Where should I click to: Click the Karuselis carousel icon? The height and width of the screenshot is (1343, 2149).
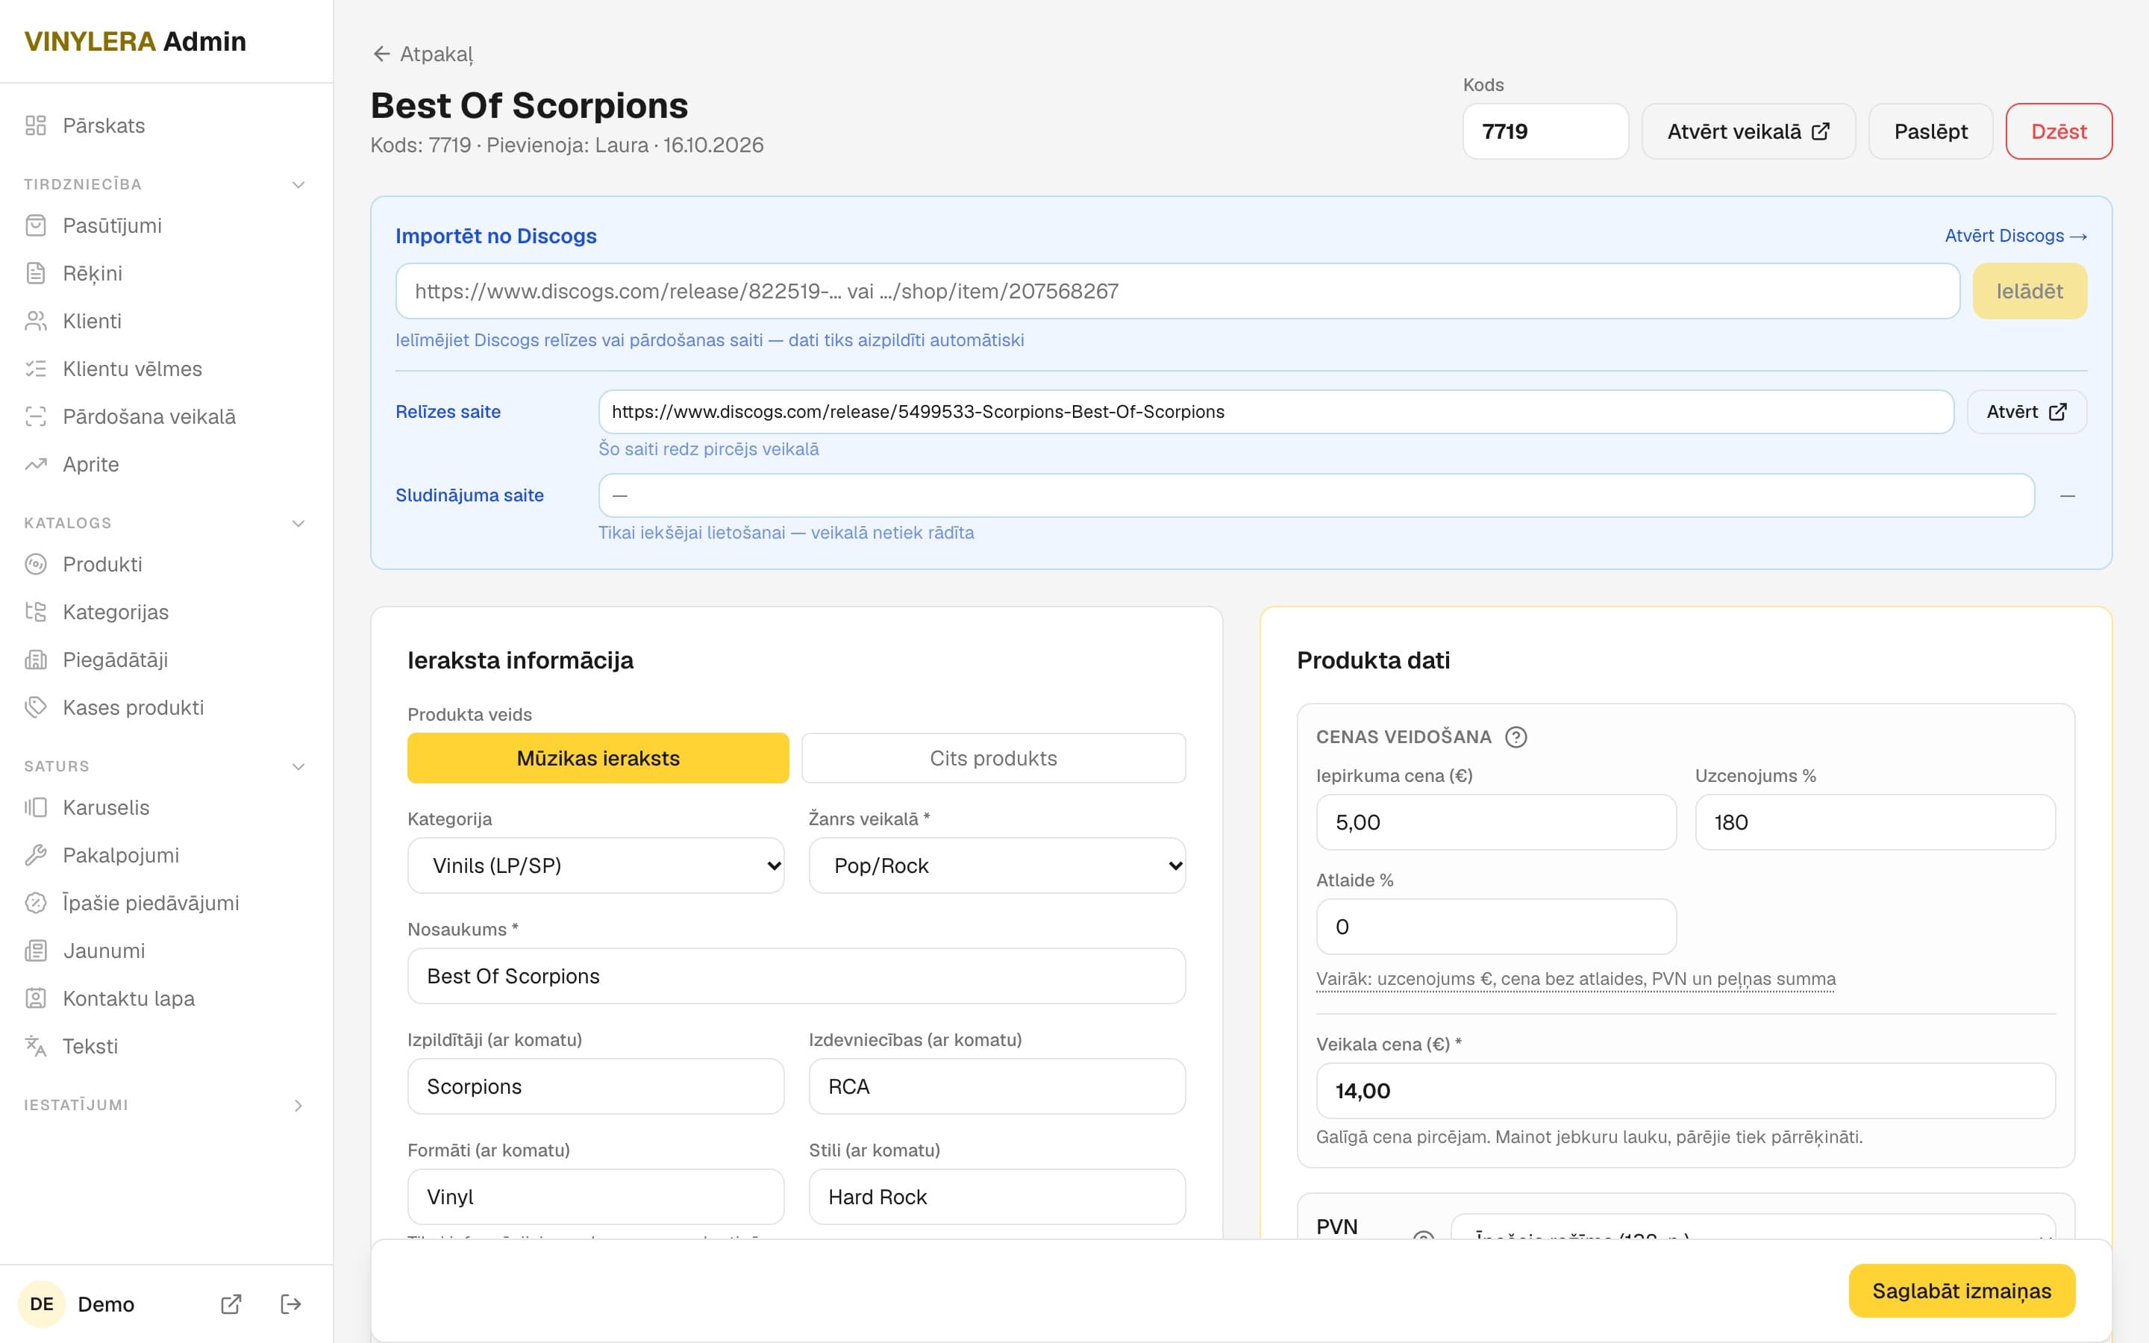coord(36,807)
